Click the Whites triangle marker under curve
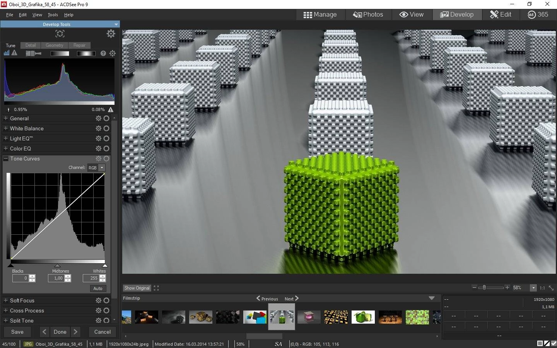Screen dimensions: 557x348 tap(104, 265)
